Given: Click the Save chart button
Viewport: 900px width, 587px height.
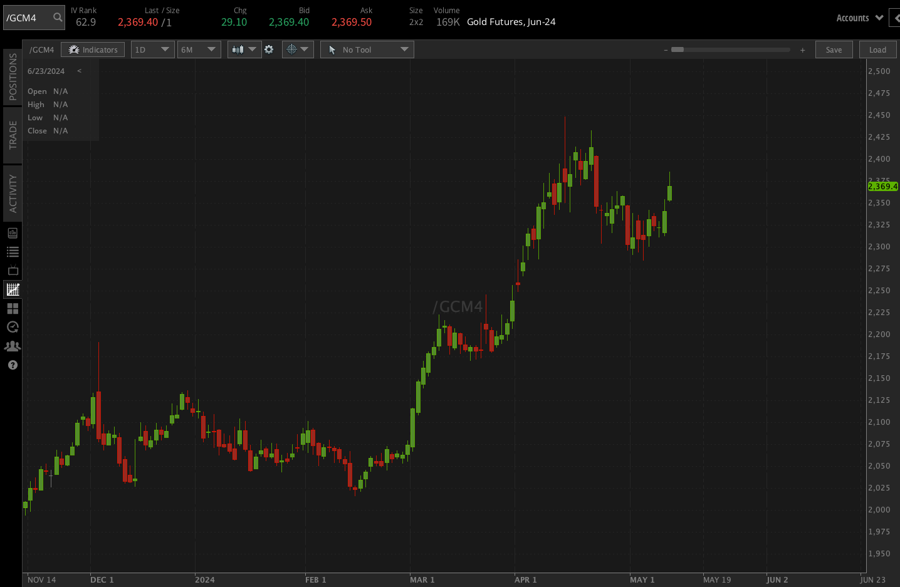Looking at the screenshot, I should pos(834,49).
